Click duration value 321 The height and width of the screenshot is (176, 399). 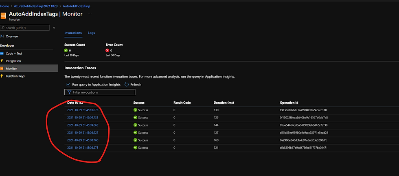(x=216, y=148)
